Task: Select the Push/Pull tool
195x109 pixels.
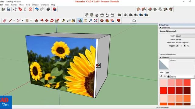Action: click(36, 21)
